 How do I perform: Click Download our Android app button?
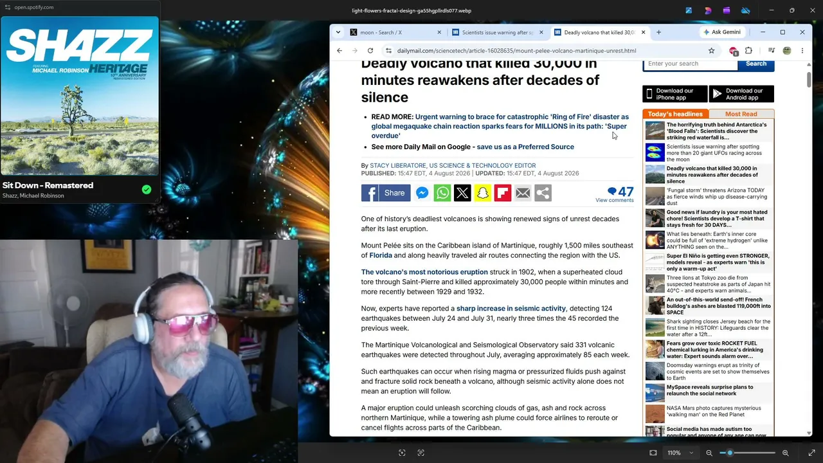point(741,94)
